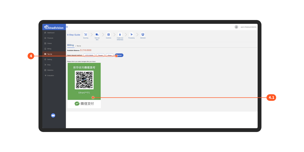Open the account name dropdown
The image size is (304, 152).
pyautogui.click(x=249, y=27)
